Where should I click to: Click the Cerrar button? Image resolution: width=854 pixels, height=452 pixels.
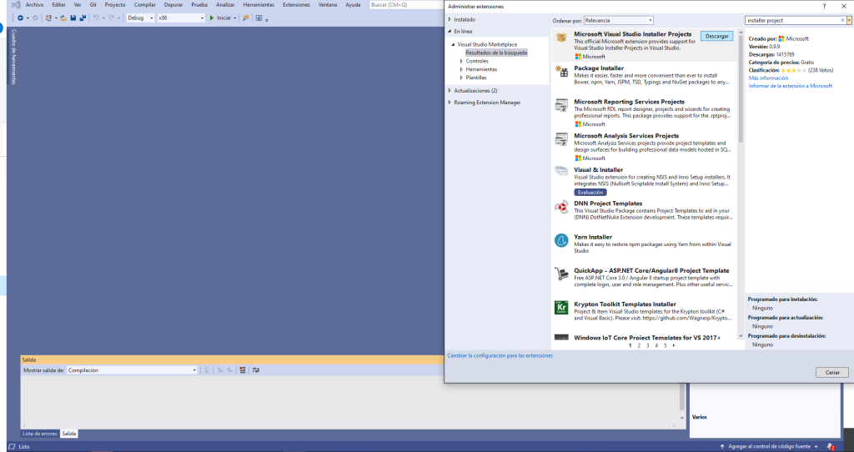[x=832, y=373]
